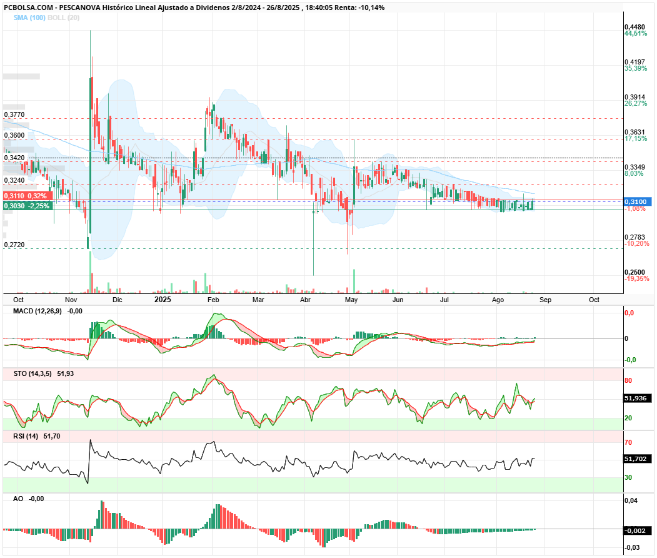Click the 0,4197 axis value
Image resolution: width=657 pixels, height=558 pixels.
pos(634,62)
